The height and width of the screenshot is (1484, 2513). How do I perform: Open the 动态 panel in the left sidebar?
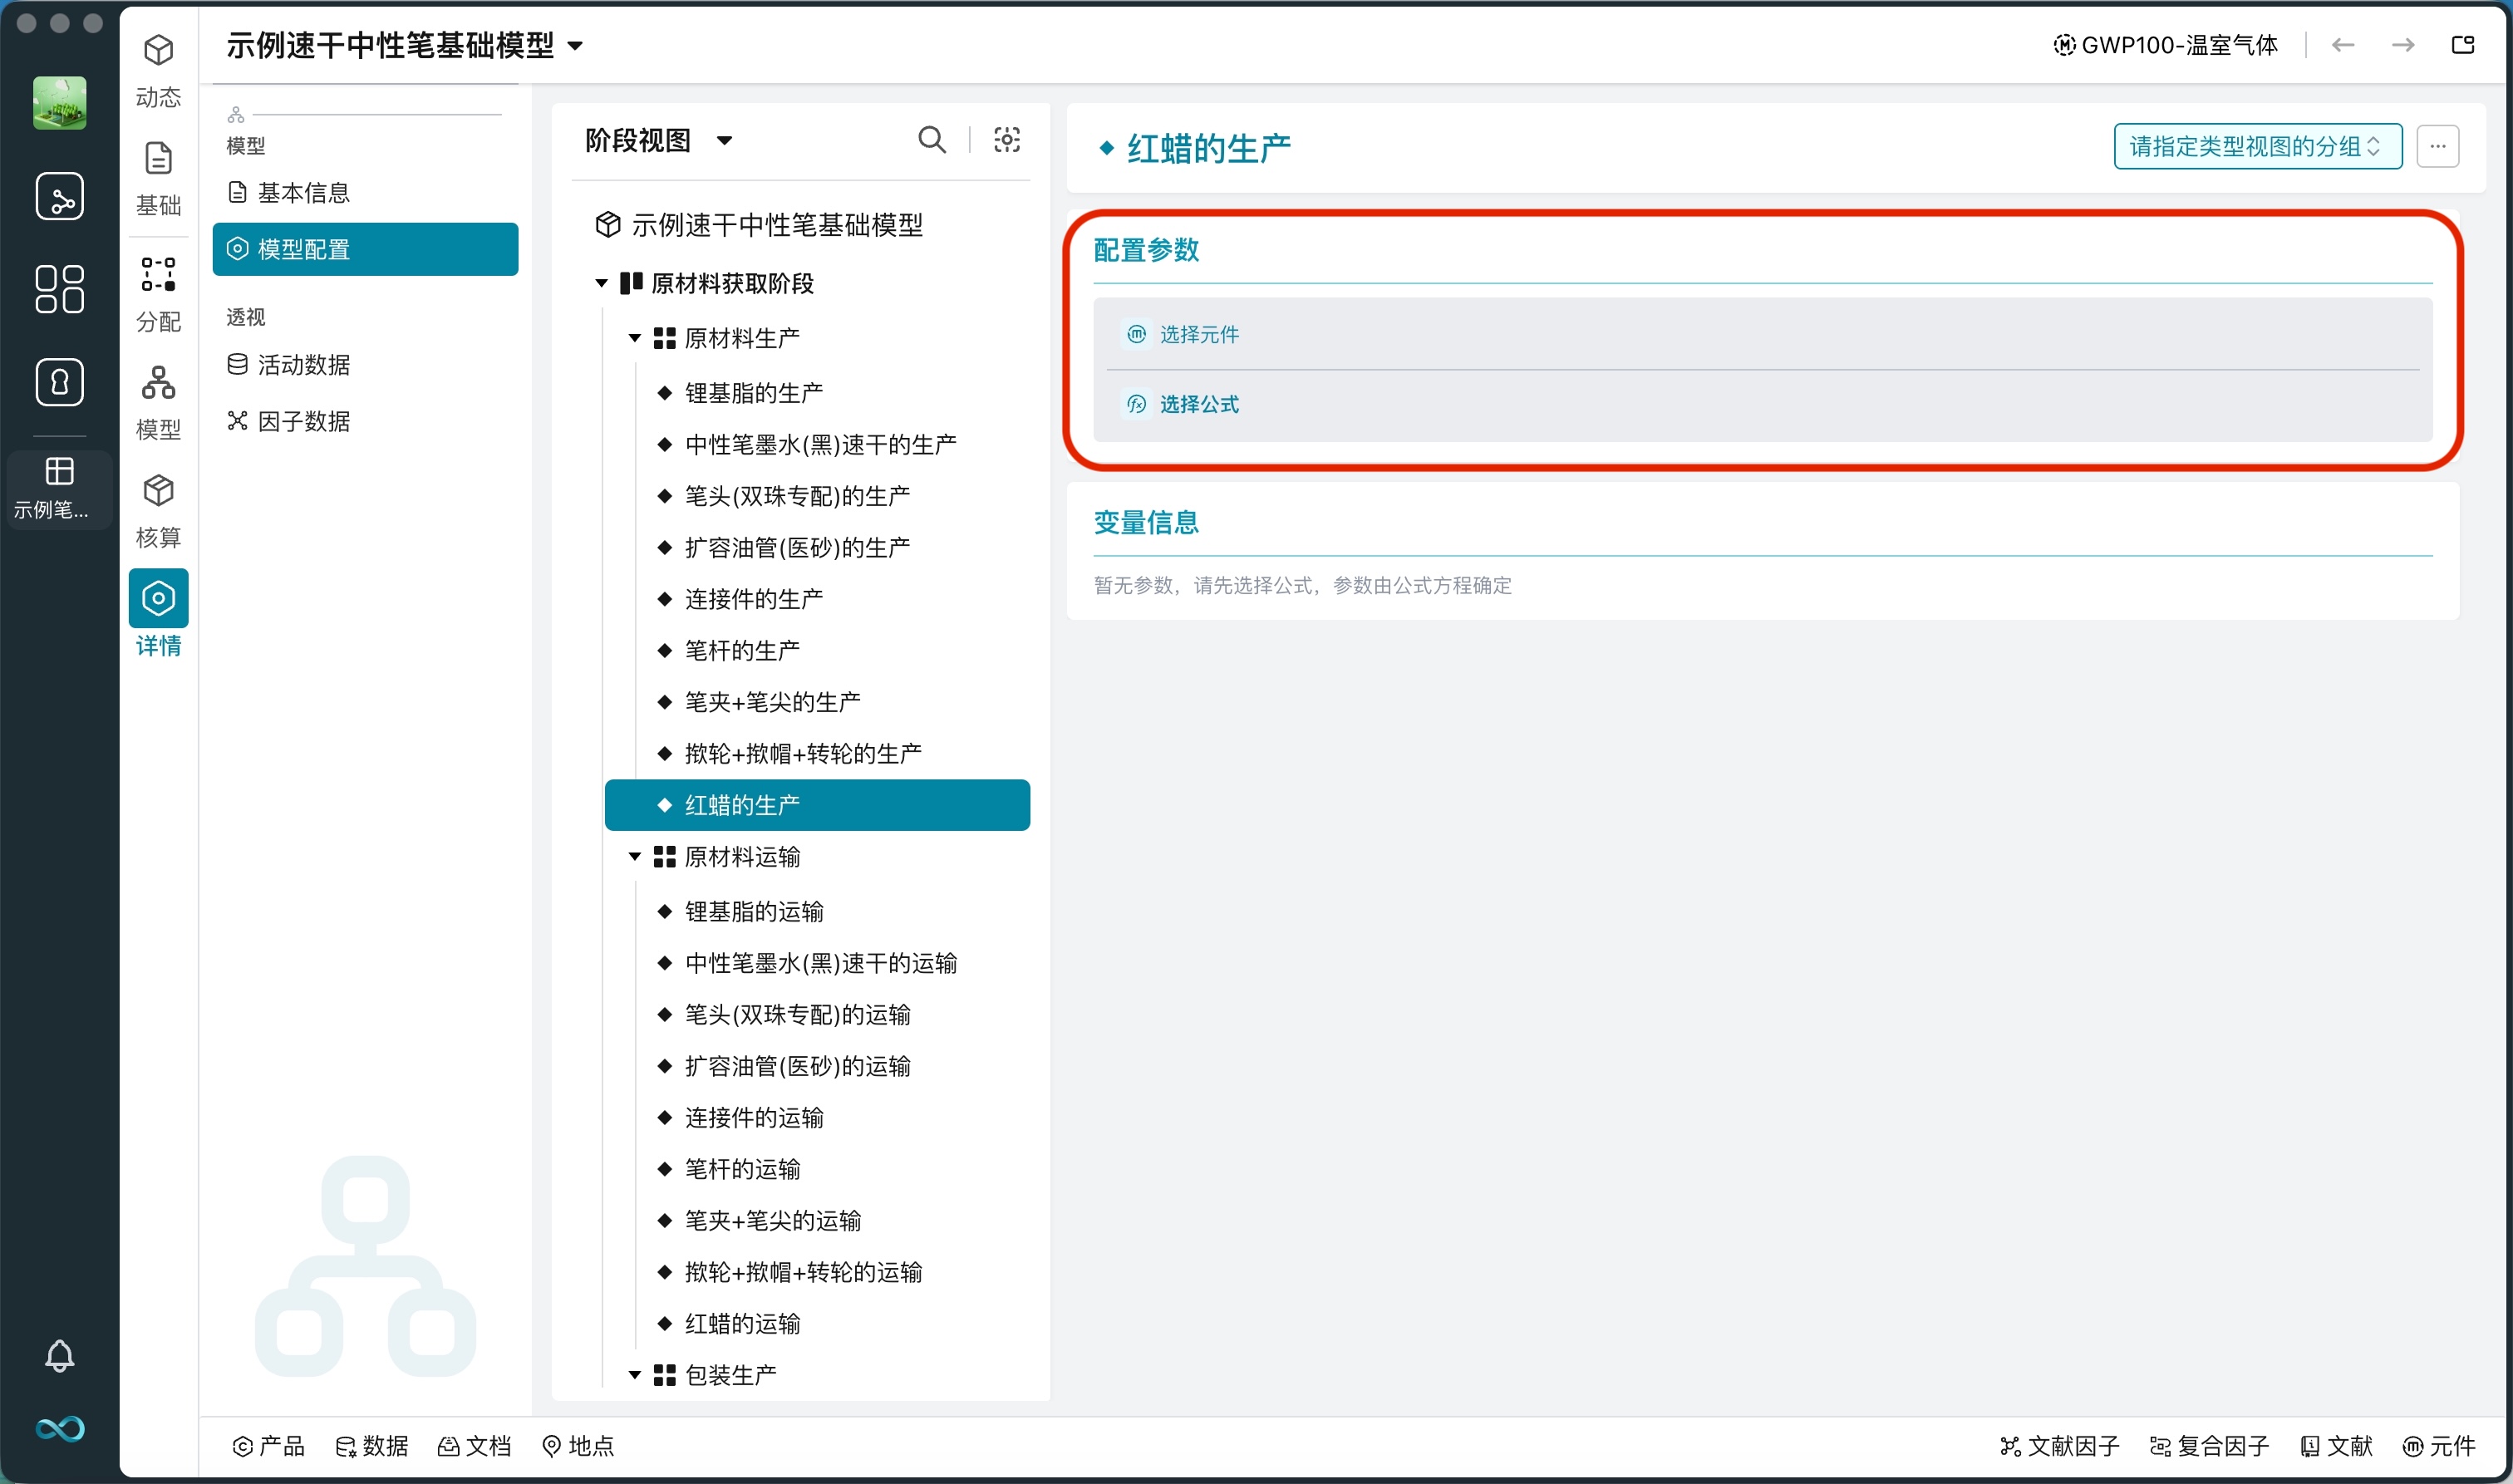point(158,68)
